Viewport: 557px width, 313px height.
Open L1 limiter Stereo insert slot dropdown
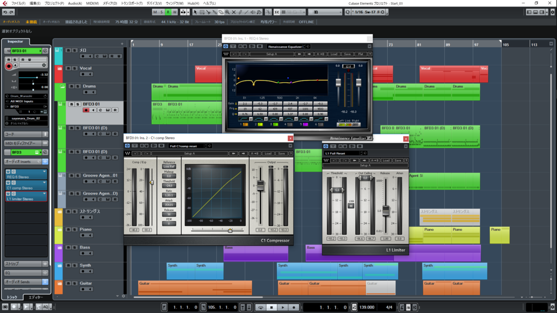pos(45,194)
